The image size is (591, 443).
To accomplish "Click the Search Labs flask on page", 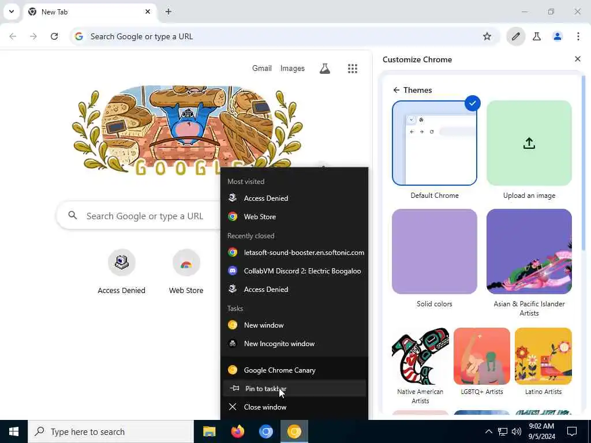I will [325, 68].
